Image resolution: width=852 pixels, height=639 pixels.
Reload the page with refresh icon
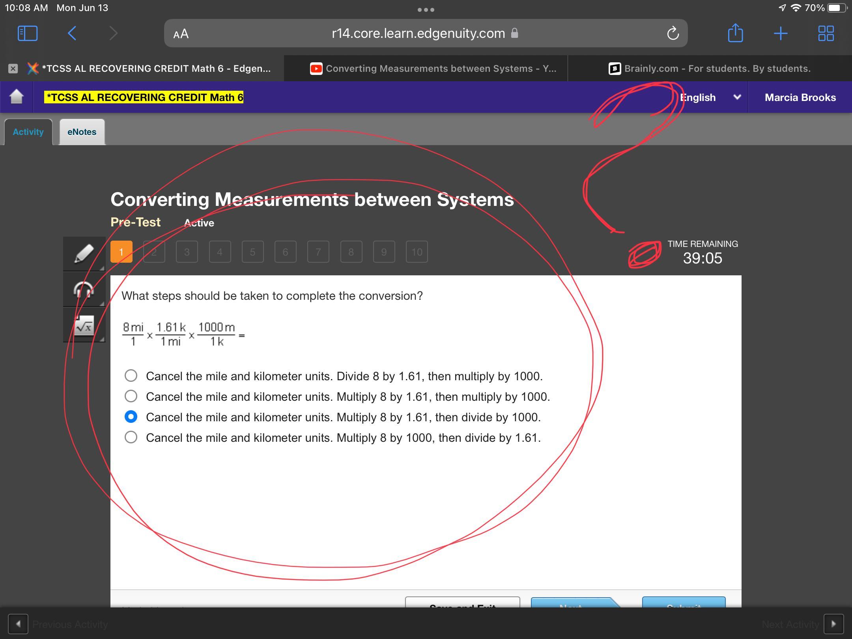[x=673, y=33]
